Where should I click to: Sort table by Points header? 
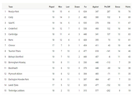point(128,7)
